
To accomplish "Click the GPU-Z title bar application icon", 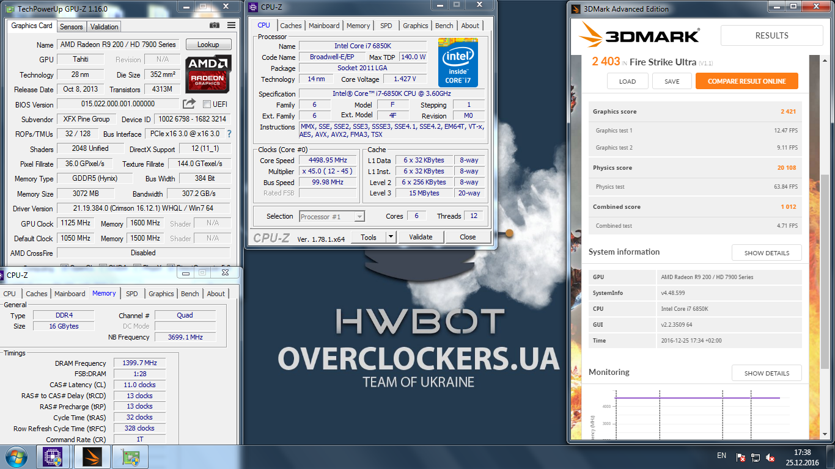I will 10,9.
